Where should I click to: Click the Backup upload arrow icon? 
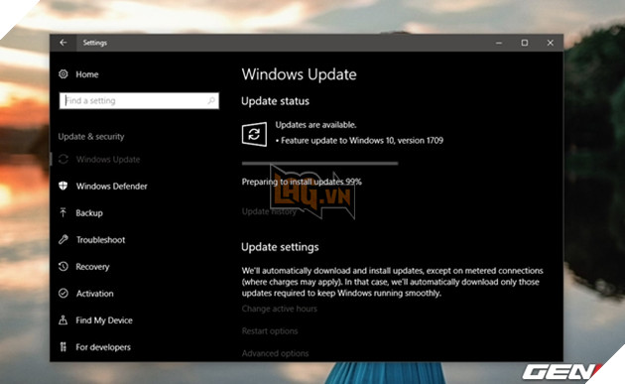coord(63,213)
